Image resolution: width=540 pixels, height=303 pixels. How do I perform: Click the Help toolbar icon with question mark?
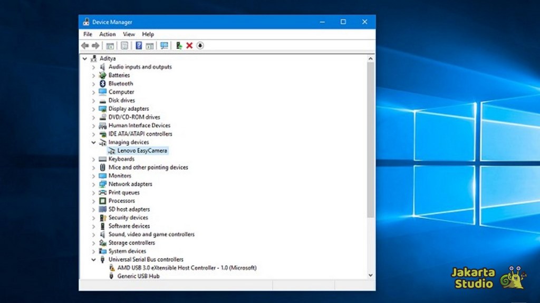(x=139, y=46)
